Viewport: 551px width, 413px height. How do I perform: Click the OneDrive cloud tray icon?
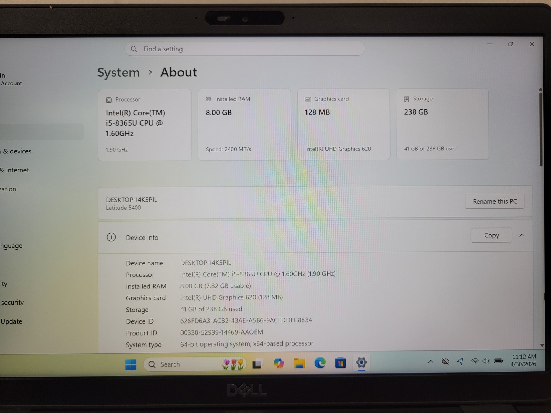pos(445,361)
